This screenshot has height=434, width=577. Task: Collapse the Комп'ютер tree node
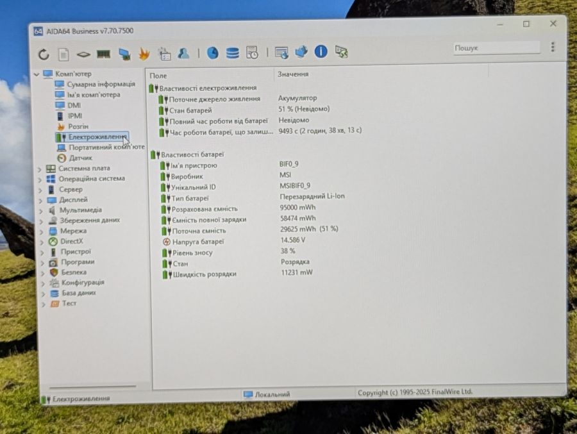click(x=37, y=74)
